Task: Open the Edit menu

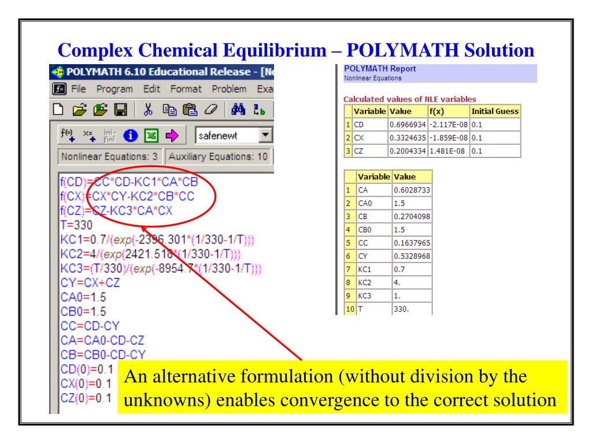Action: [x=152, y=89]
